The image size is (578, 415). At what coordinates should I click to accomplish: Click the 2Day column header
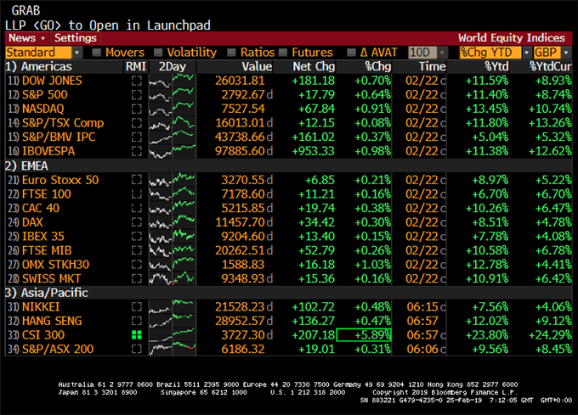tap(173, 66)
